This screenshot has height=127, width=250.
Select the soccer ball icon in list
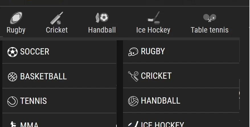point(13,52)
